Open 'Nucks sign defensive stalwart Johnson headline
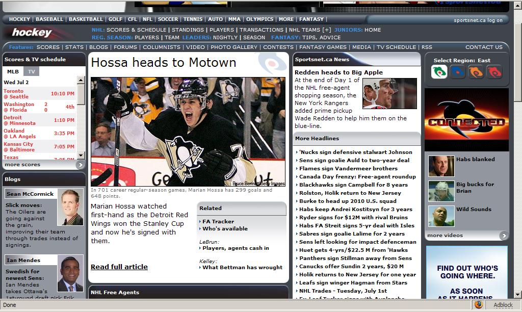This screenshot has height=312, width=522. 355,152
